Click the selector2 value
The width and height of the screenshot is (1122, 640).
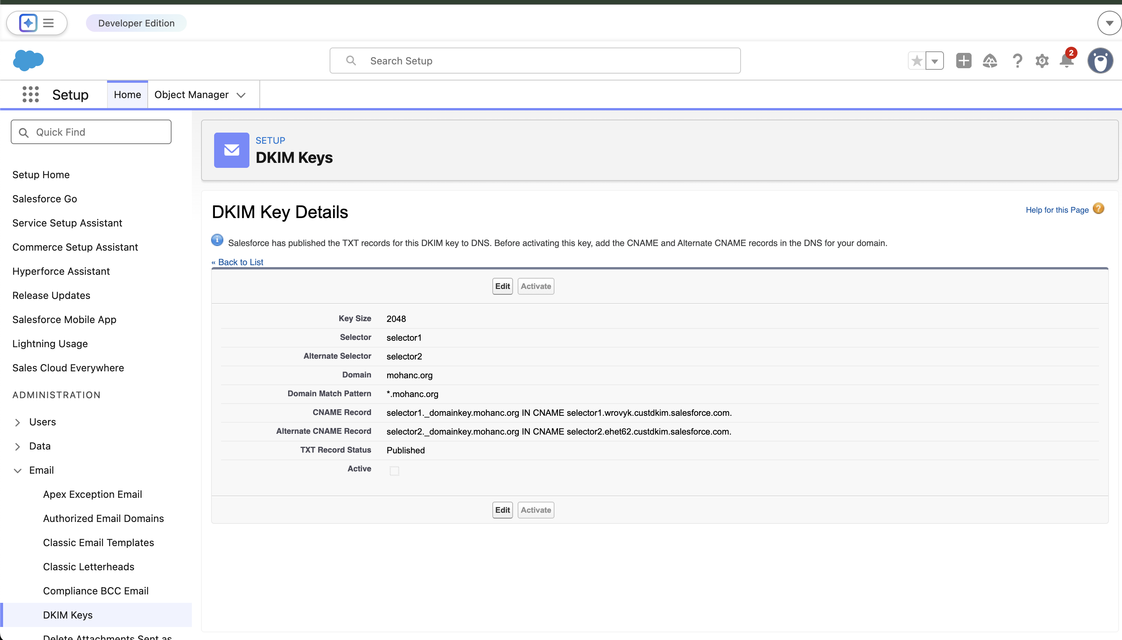[x=404, y=356]
